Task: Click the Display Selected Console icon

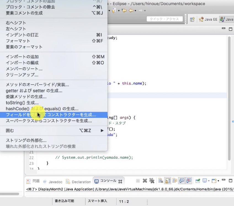Action: (x=205, y=181)
